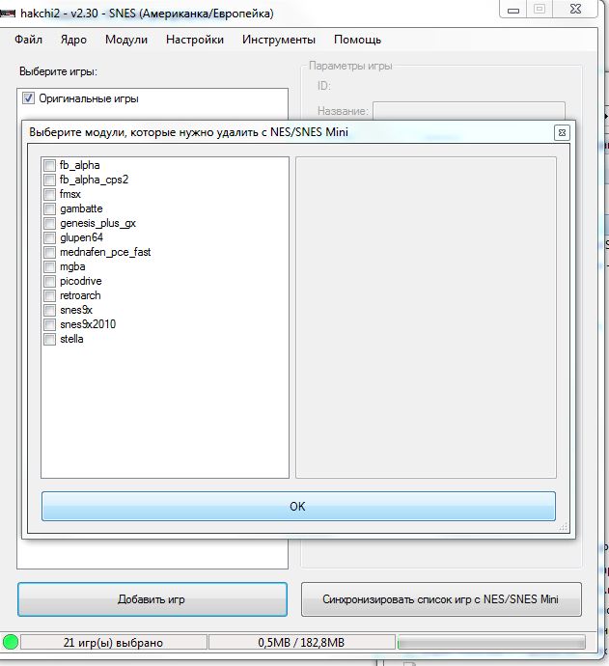Viewport: 609px width, 666px height.
Task: Open the Файл menu
Action: pyautogui.click(x=28, y=40)
